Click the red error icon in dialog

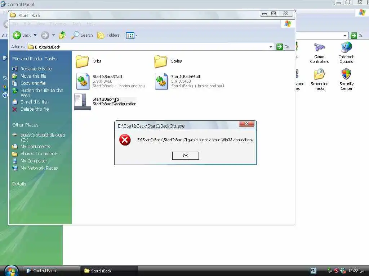125,140
